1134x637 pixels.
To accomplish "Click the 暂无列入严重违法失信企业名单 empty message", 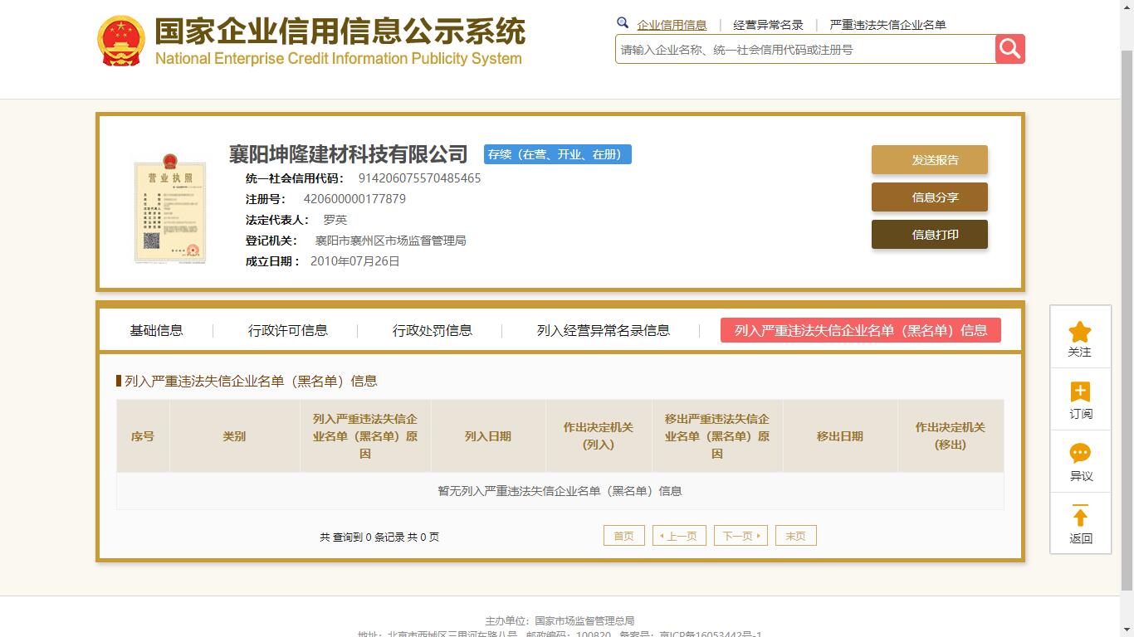I will click(x=560, y=491).
